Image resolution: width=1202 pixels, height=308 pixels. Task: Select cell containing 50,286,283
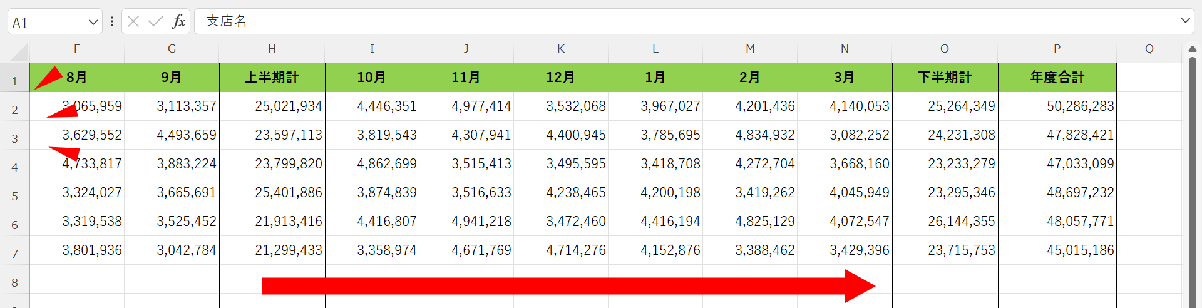tap(1057, 106)
